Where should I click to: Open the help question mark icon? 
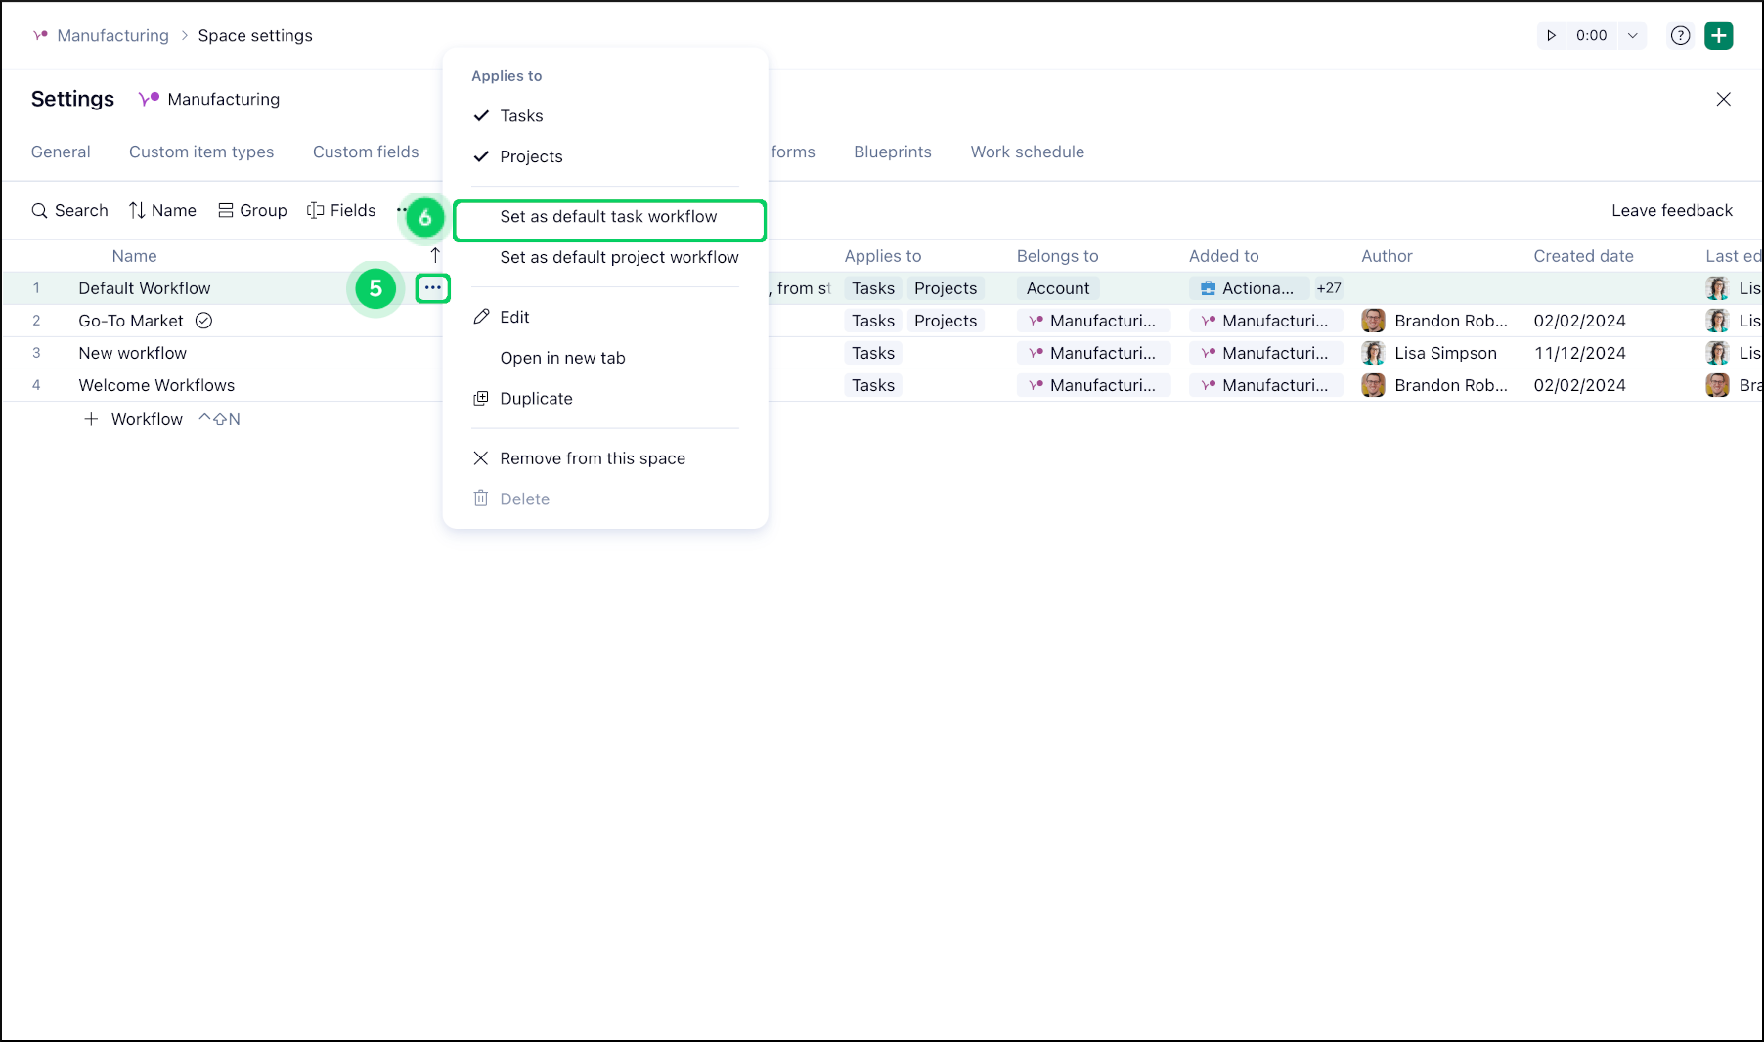[x=1680, y=36]
